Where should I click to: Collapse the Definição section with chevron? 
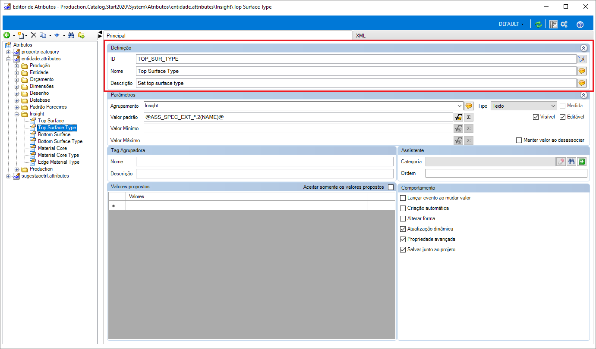click(583, 48)
